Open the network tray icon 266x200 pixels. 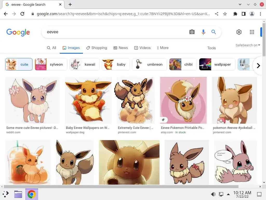click(221, 194)
